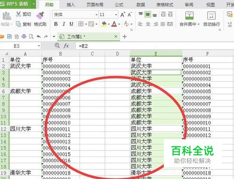Open the font name dropdown
Screen dimensions: 234x179
[96, 15]
